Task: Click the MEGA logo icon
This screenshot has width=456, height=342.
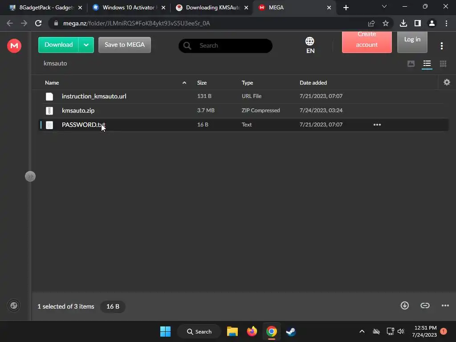Action: tap(14, 46)
